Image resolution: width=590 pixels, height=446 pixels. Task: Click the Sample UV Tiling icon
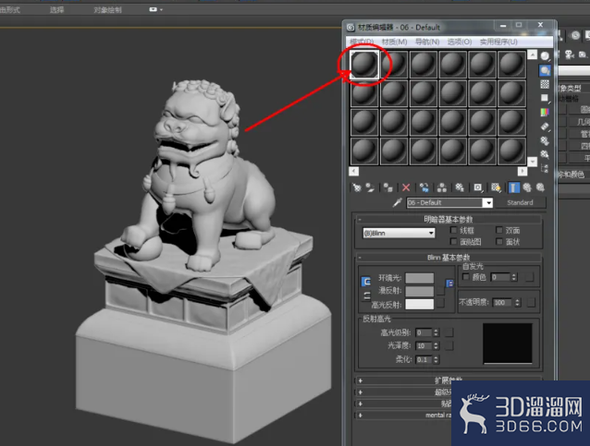tap(545, 98)
